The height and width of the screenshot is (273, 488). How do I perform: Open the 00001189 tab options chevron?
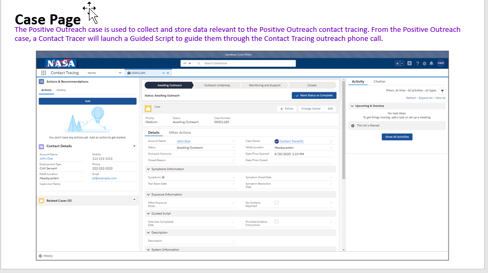164,73
